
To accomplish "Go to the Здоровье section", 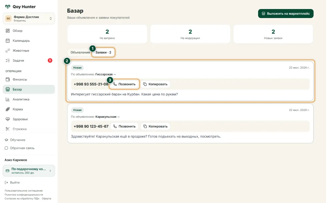I will (29, 119).
